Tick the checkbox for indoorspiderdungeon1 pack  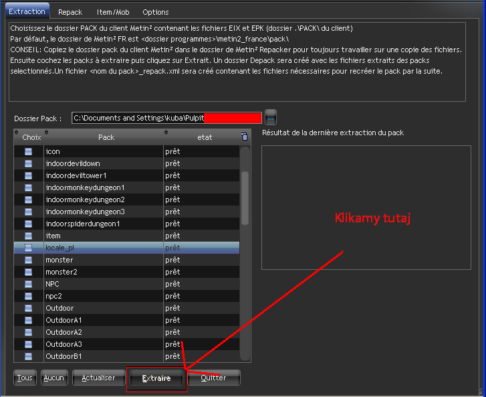tap(28, 224)
